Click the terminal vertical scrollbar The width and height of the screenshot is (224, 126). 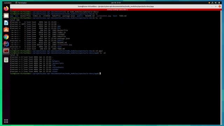click(221, 67)
